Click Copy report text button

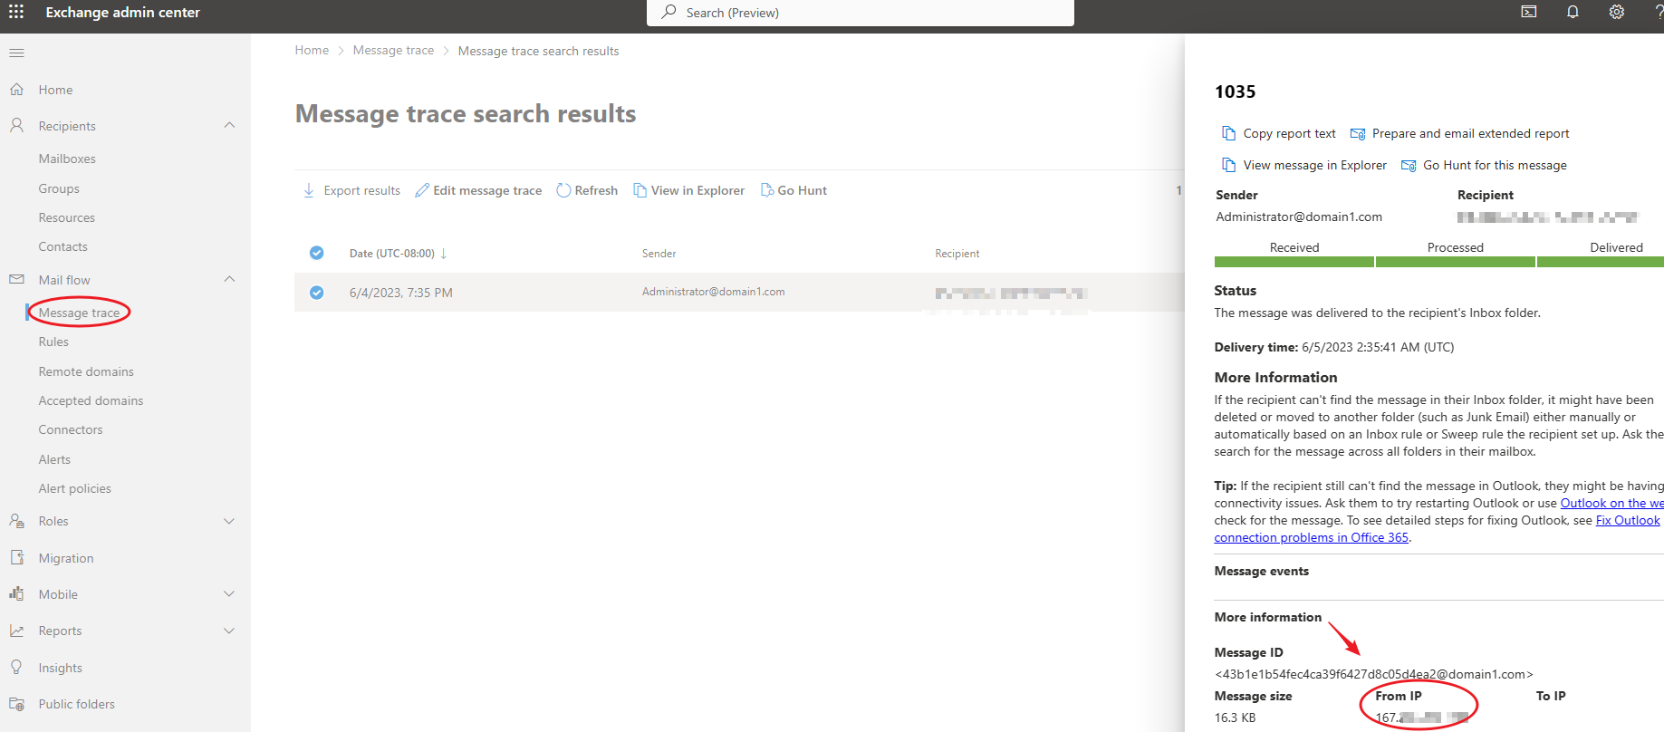pyautogui.click(x=1279, y=133)
